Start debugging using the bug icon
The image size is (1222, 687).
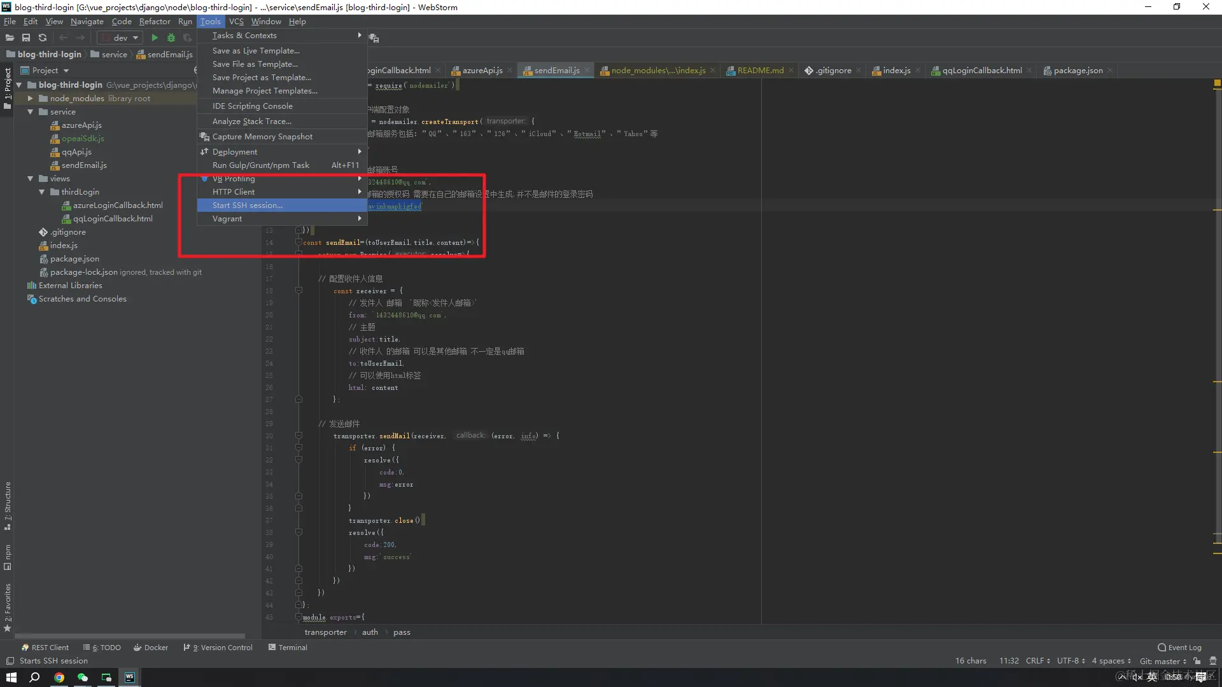(x=171, y=38)
